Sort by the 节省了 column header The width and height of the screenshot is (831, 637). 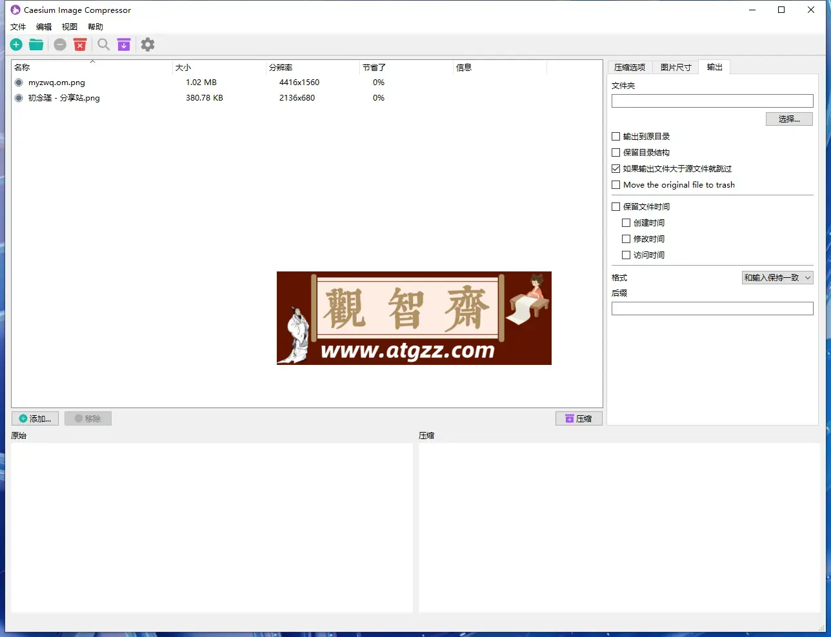(406, 68)
